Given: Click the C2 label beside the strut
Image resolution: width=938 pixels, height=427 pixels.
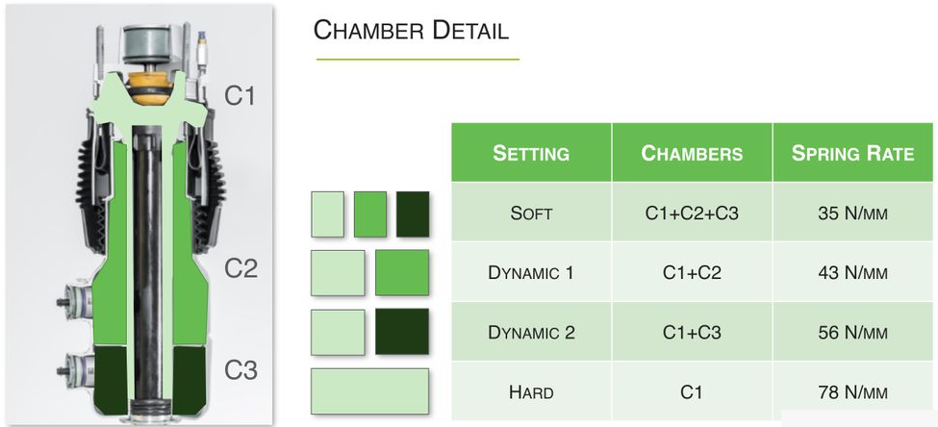Looking at the screenshot, I should 241,269.
